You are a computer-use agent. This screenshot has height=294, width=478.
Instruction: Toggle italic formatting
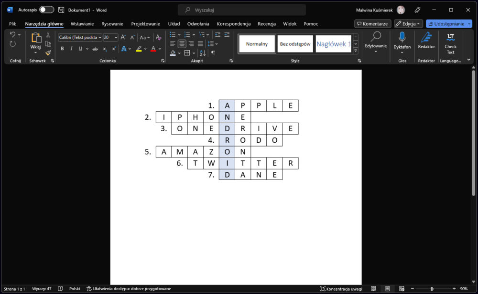tap(71, 49)
